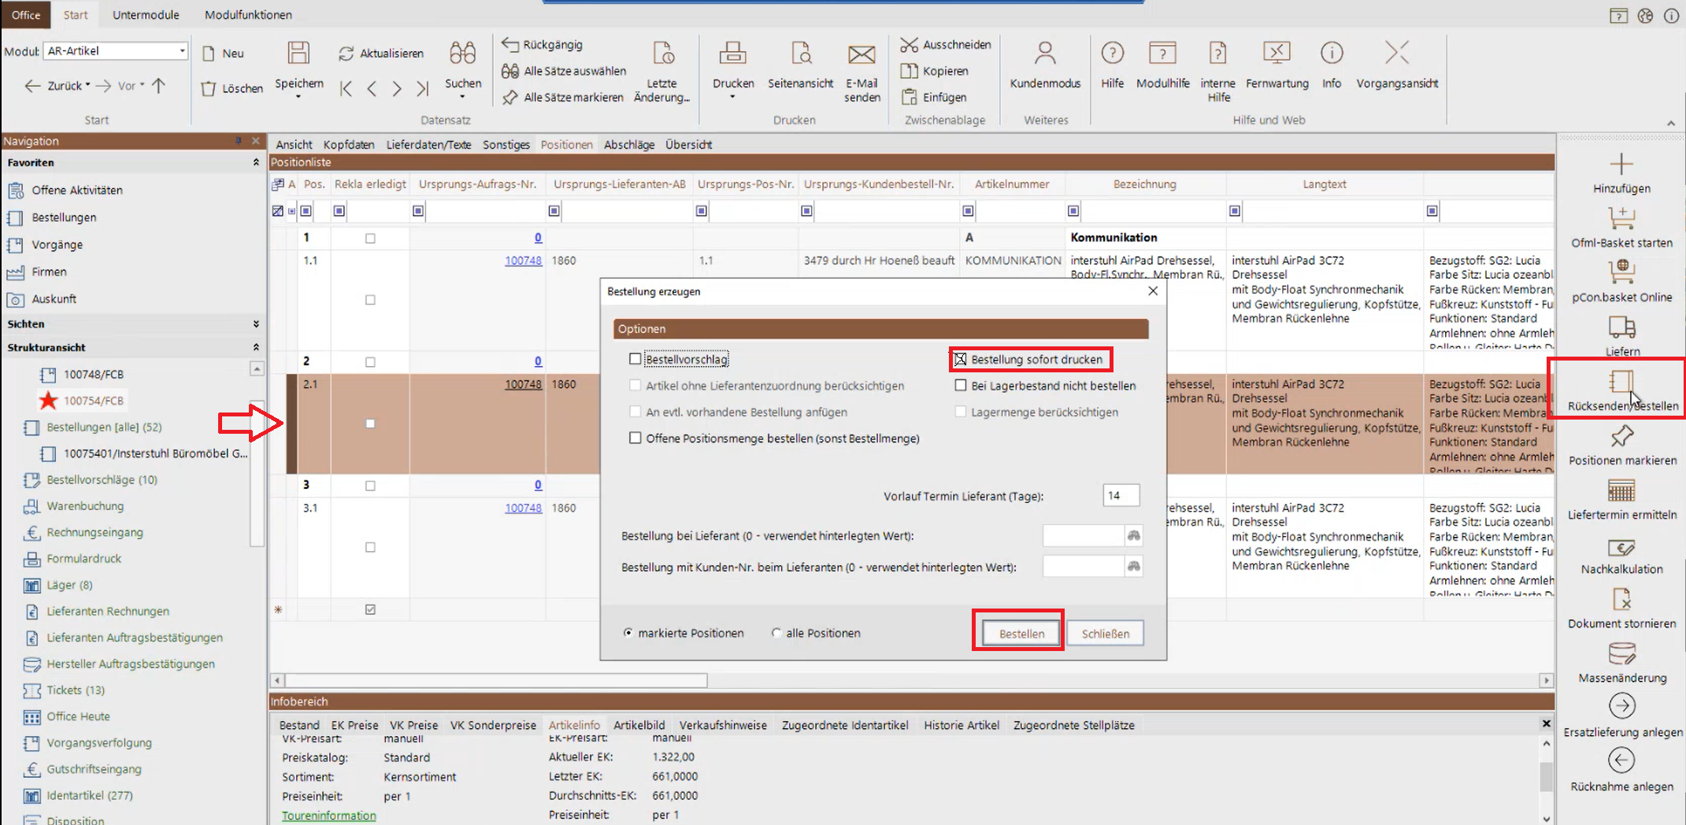Click Liefertermin ermitteln icon

pos(1621,491)
